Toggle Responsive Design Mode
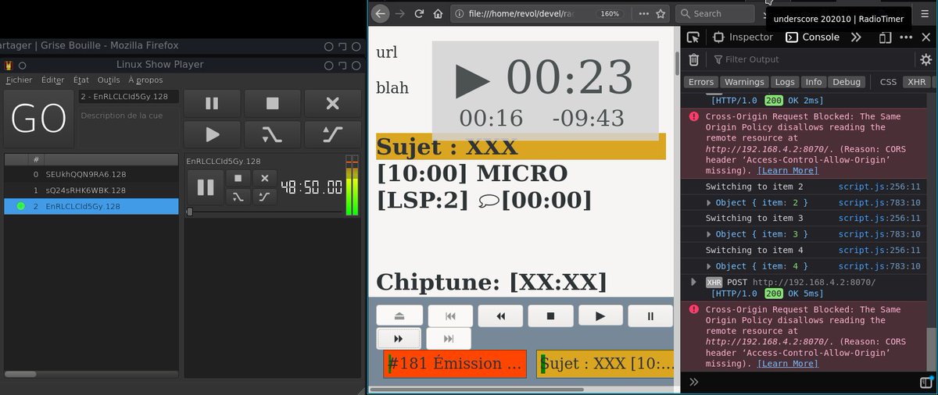Viewport: 938px width, 395px height. 885,37
